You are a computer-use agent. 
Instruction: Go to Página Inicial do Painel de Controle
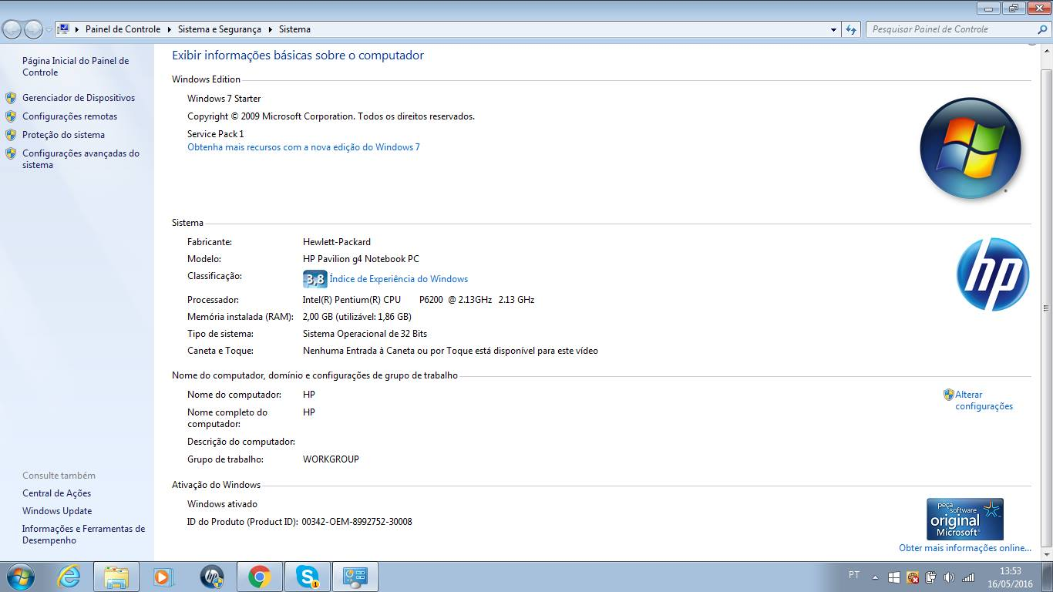76,66
